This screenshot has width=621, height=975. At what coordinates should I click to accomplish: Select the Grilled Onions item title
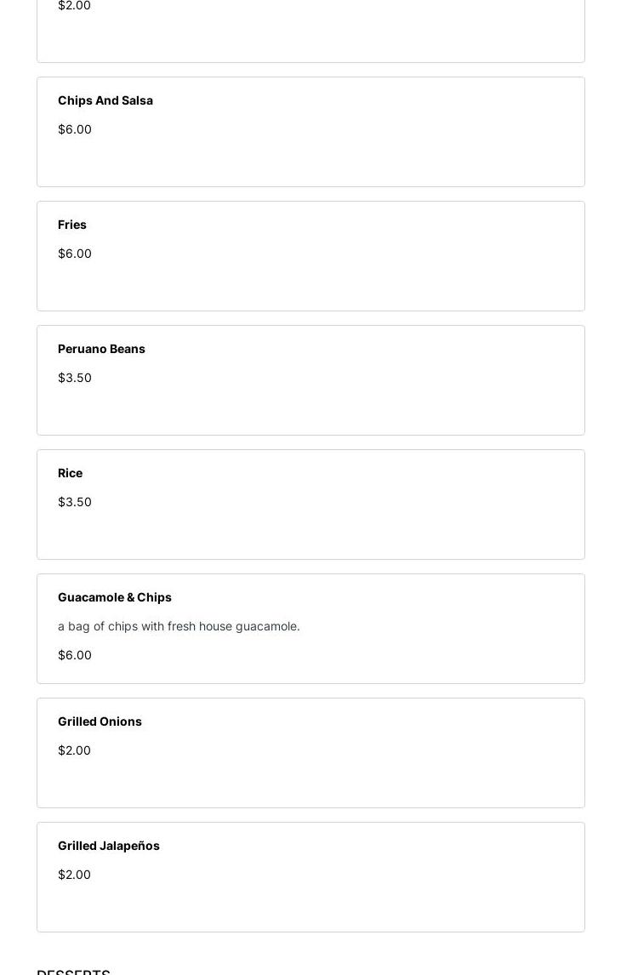100,721
